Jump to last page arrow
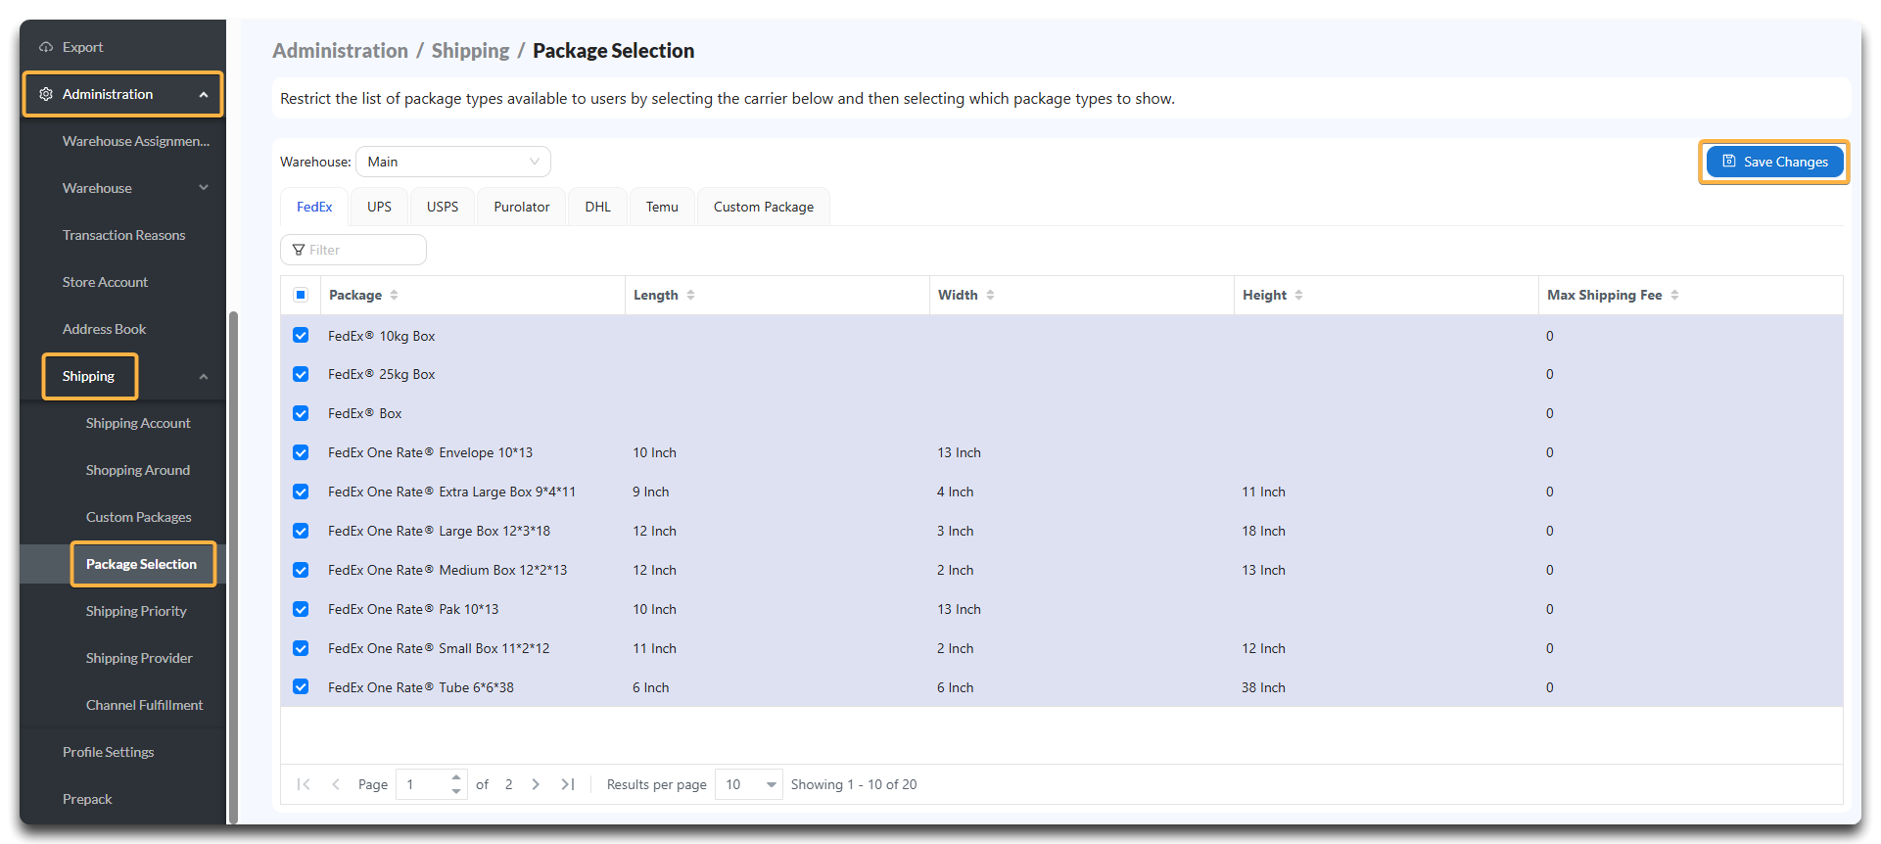This screenshot has height=844, width=1881. point(568,784)
